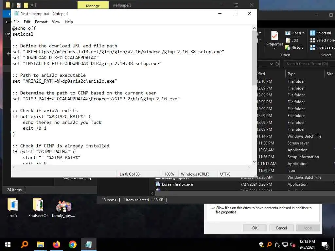Click the muted volume tray icon
This screenshot has width=335, height=251.
292,244
